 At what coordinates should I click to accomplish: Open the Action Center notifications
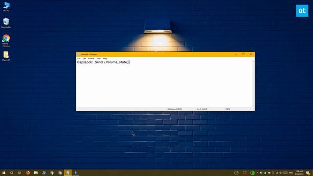[x=308, y=173]
